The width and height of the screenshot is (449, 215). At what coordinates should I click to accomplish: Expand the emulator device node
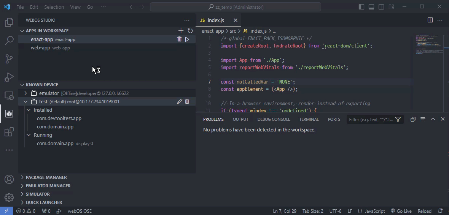point(25,93)
